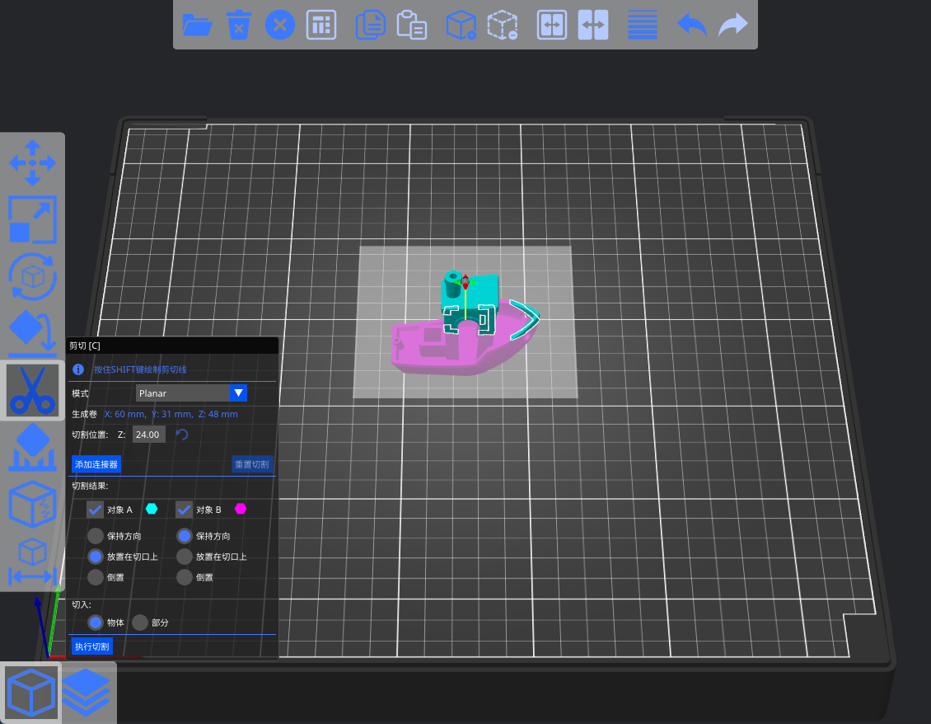Viewport: 931px width, 724px height.
Task: Add an instance with cube plus icon
Action: pyautogui.click(x=461, y=25)
